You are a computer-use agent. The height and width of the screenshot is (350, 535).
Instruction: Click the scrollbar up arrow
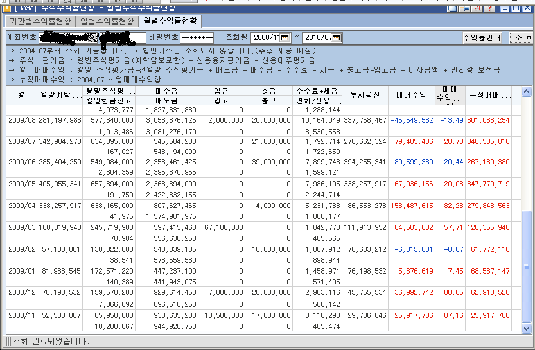tap(526, 91)
